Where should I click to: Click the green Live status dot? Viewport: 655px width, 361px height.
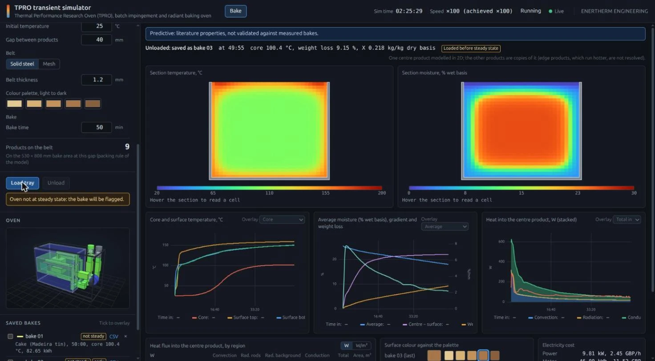550,11
